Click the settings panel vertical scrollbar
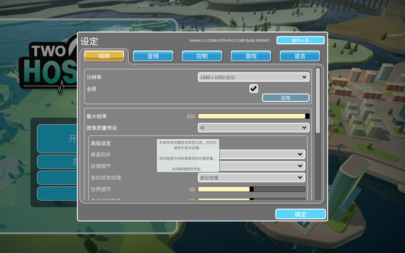Viewport: 405px width, 253px height. 318,101
